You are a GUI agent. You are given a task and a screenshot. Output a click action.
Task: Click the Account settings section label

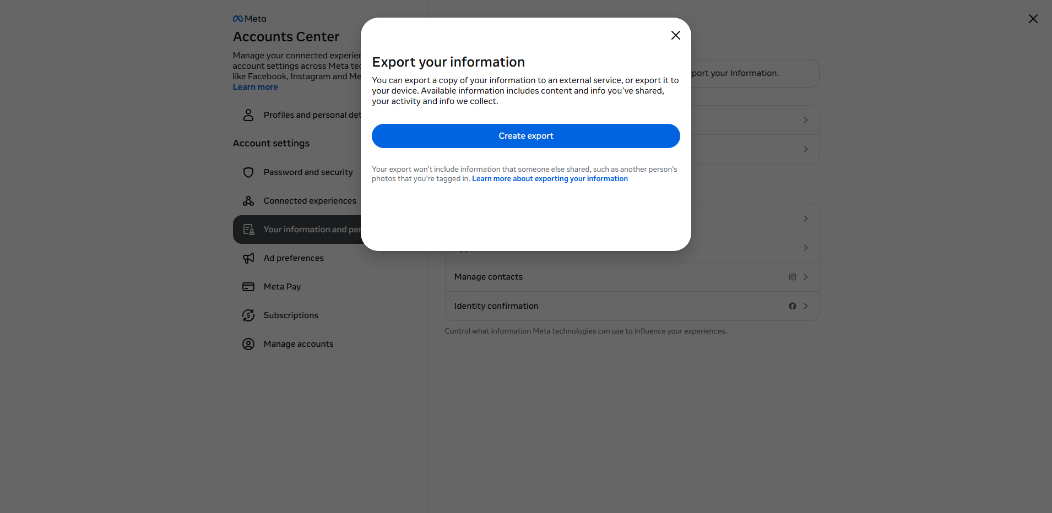coord(271,143)
